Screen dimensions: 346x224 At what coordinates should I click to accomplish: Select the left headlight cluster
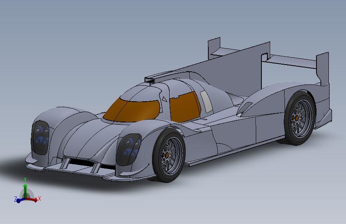40,138
